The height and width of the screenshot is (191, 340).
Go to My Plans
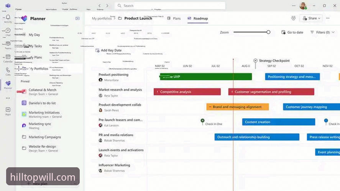[x=36, y=57]
